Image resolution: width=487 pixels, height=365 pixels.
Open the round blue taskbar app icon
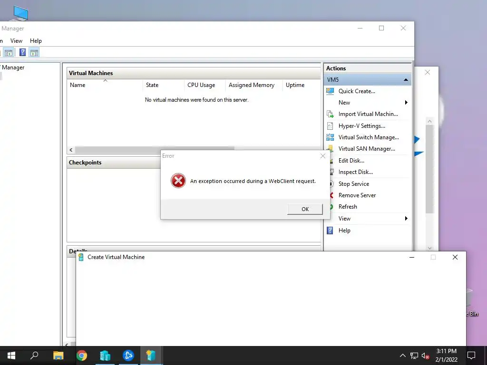(128, 355)
